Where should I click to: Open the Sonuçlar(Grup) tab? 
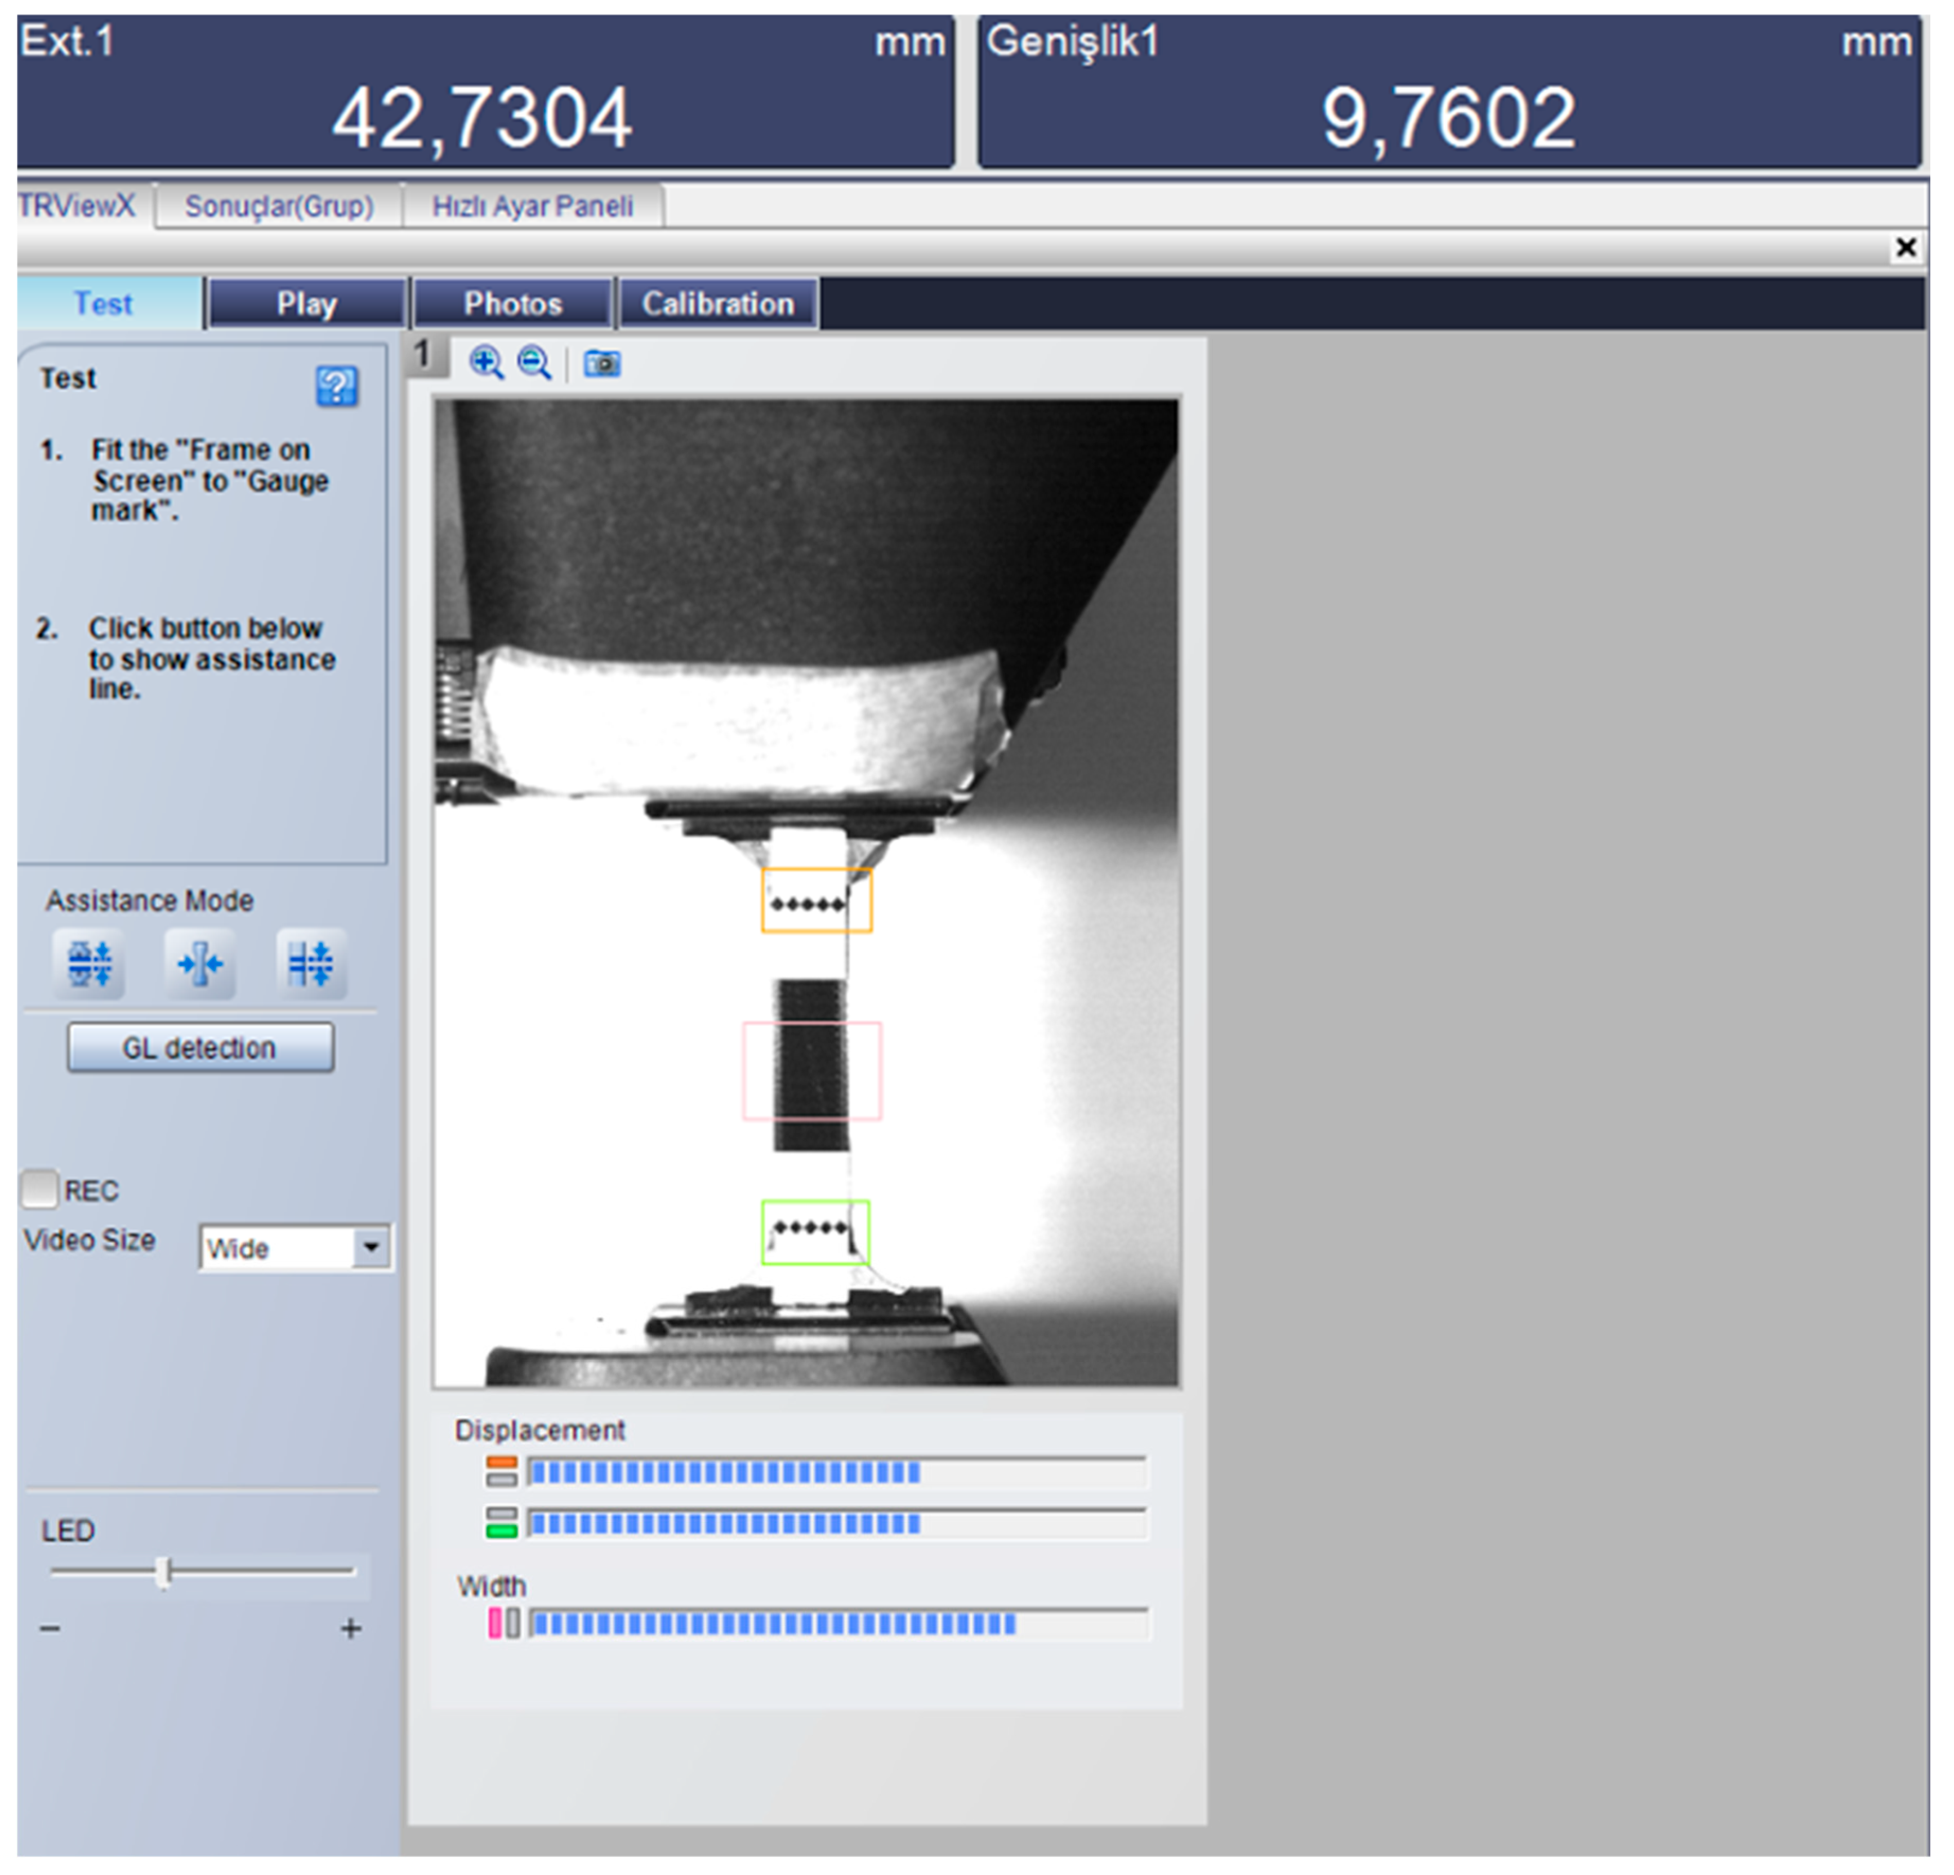(278, 206)
